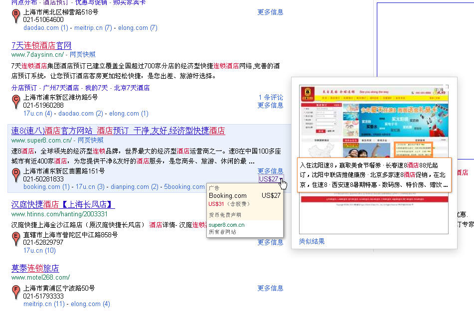Viewport: 474px width, 311px height.
Task: Click map marker F pin icon
Action: pos(16,292)
